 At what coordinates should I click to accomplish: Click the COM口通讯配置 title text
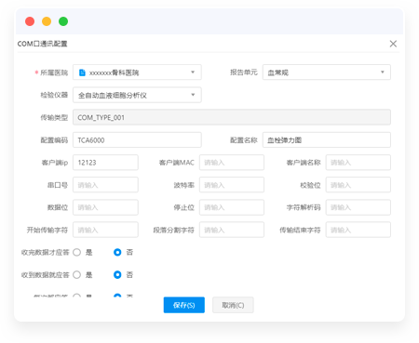coord(42,44)
